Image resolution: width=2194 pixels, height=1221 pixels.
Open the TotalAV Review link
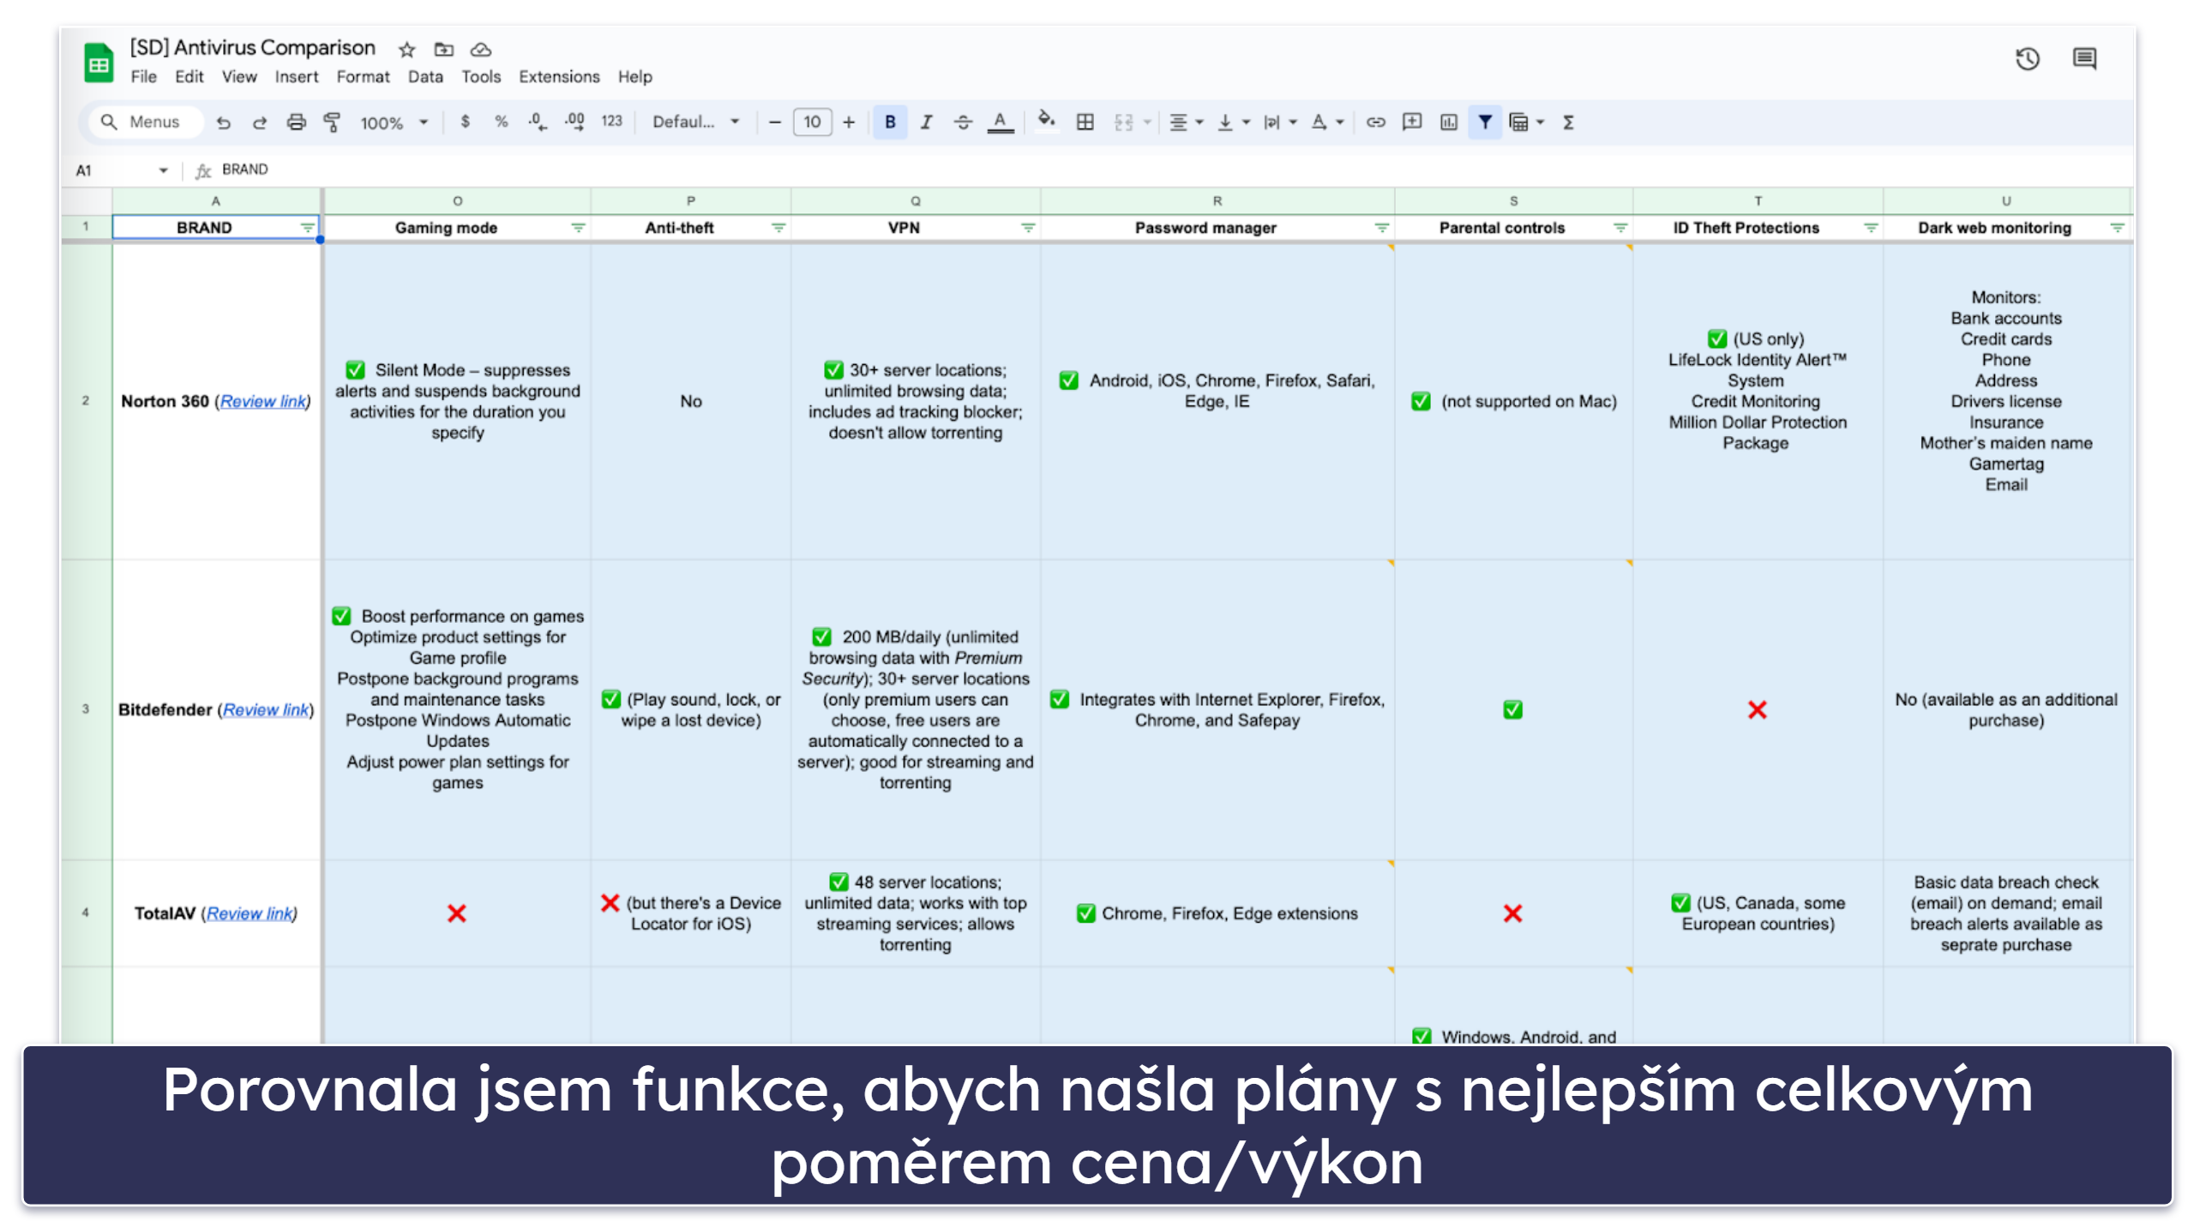249,914
